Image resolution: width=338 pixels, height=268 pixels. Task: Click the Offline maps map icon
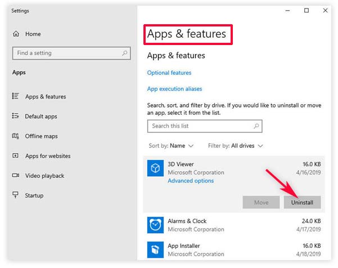[15, 136]
